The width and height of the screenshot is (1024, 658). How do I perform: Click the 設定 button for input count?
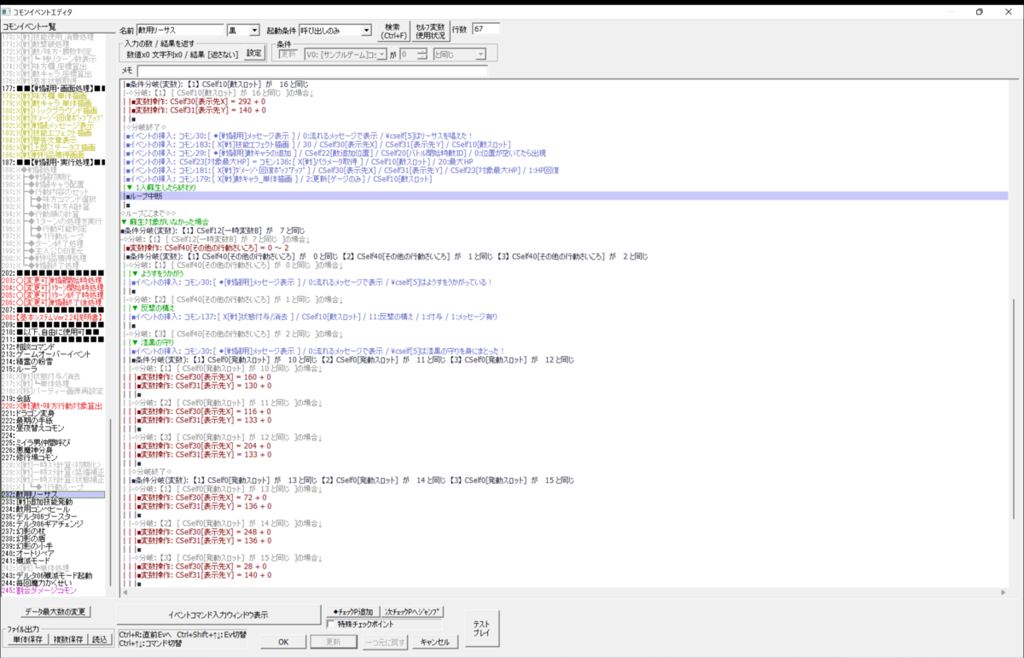point(255,53)
